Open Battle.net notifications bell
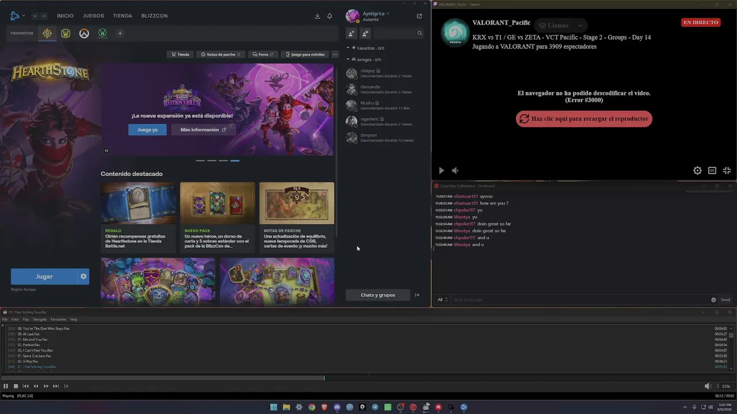Image resolution: width=737 pixels, height=414 pixels. pos(329,16)
